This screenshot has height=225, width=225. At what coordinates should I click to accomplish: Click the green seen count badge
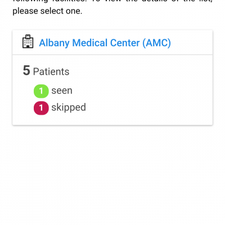pos(41,91)
